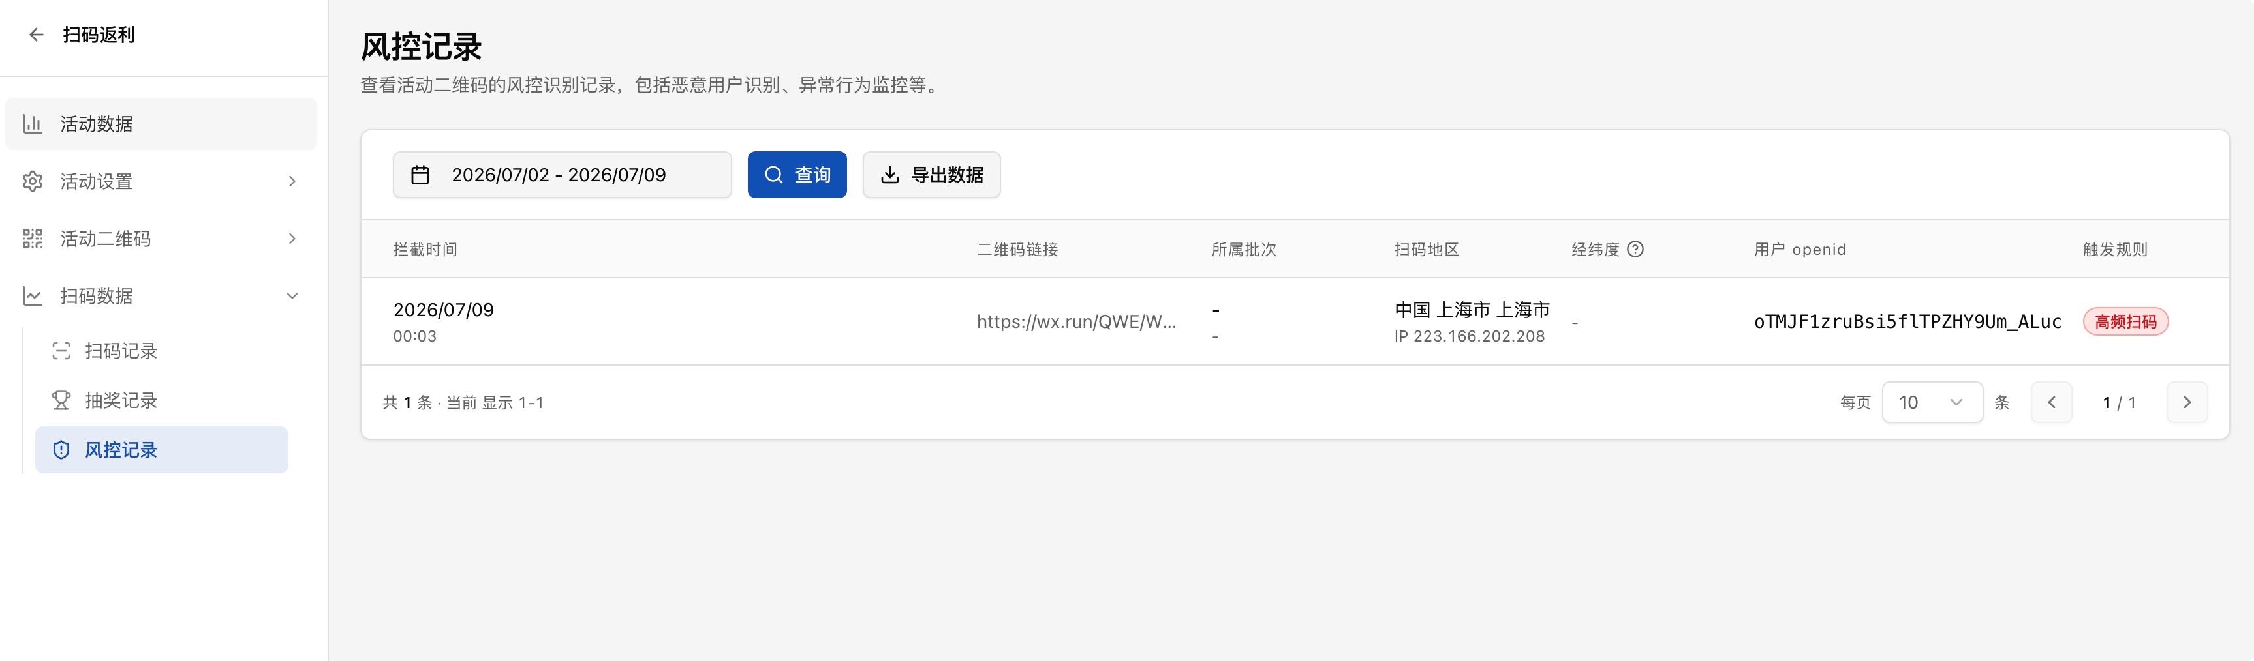This screenshot has height=661, width=2254.
Task: Click the IP 223.166.202.208 text
Action: [1469, 336]
